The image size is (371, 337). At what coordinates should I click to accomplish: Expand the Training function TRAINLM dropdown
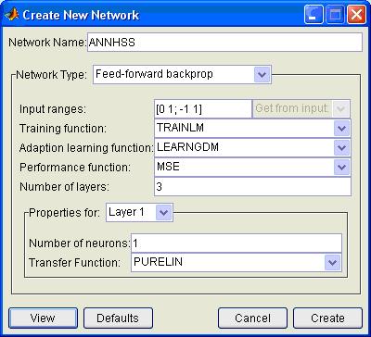point(252,129)
